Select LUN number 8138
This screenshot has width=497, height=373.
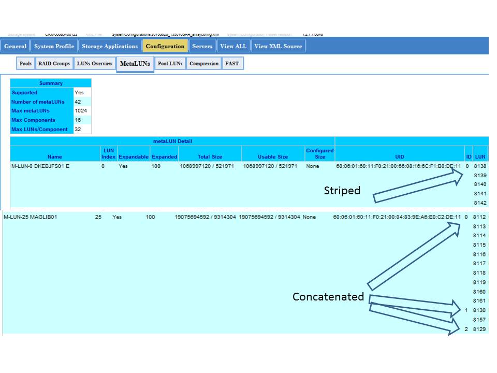click(x=480, y=166)
